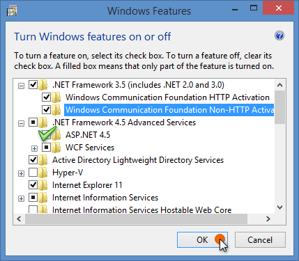The width and height of the screenshot is (299, 261).
Task: Collapse the .NET Framework 3.5 tree node
Action: 21,86
